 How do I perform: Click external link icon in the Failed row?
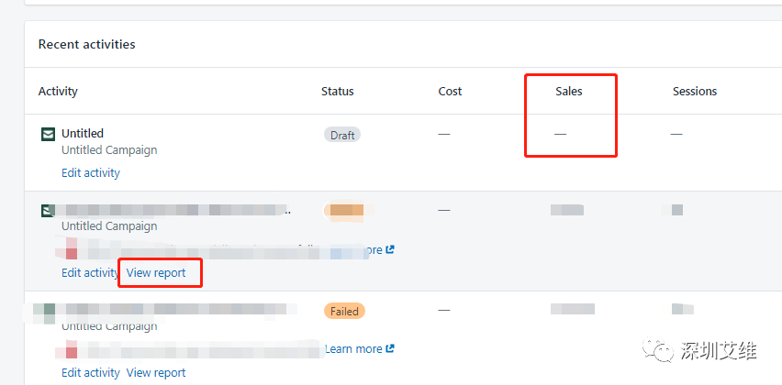390,348
